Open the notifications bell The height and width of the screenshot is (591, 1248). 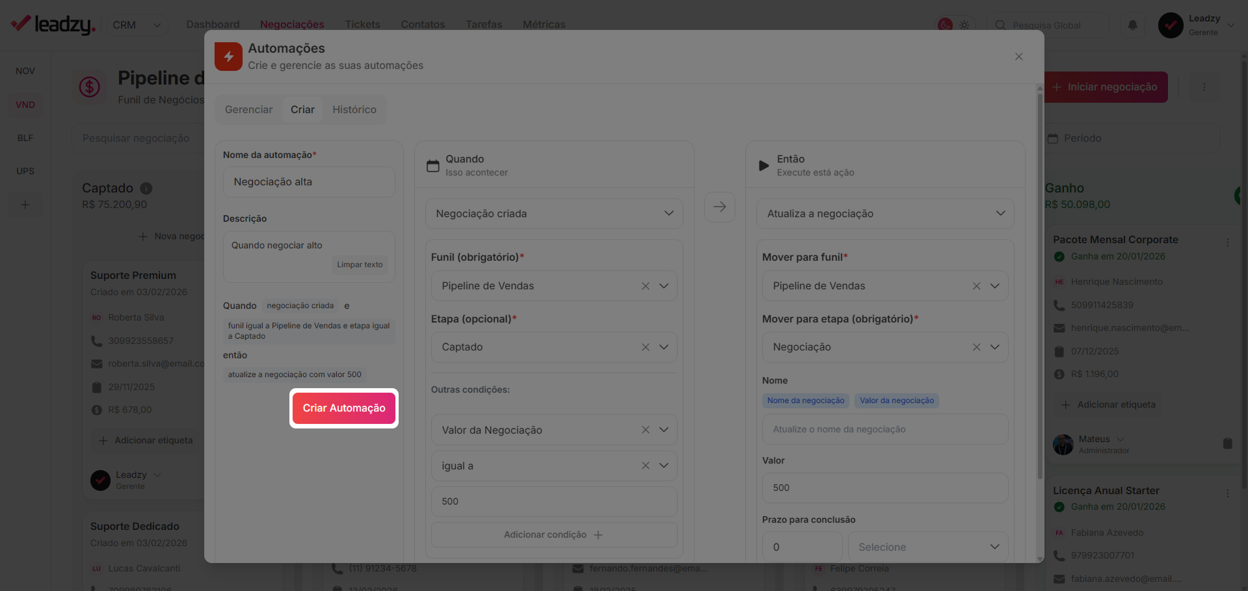[x=1132, y=25]
